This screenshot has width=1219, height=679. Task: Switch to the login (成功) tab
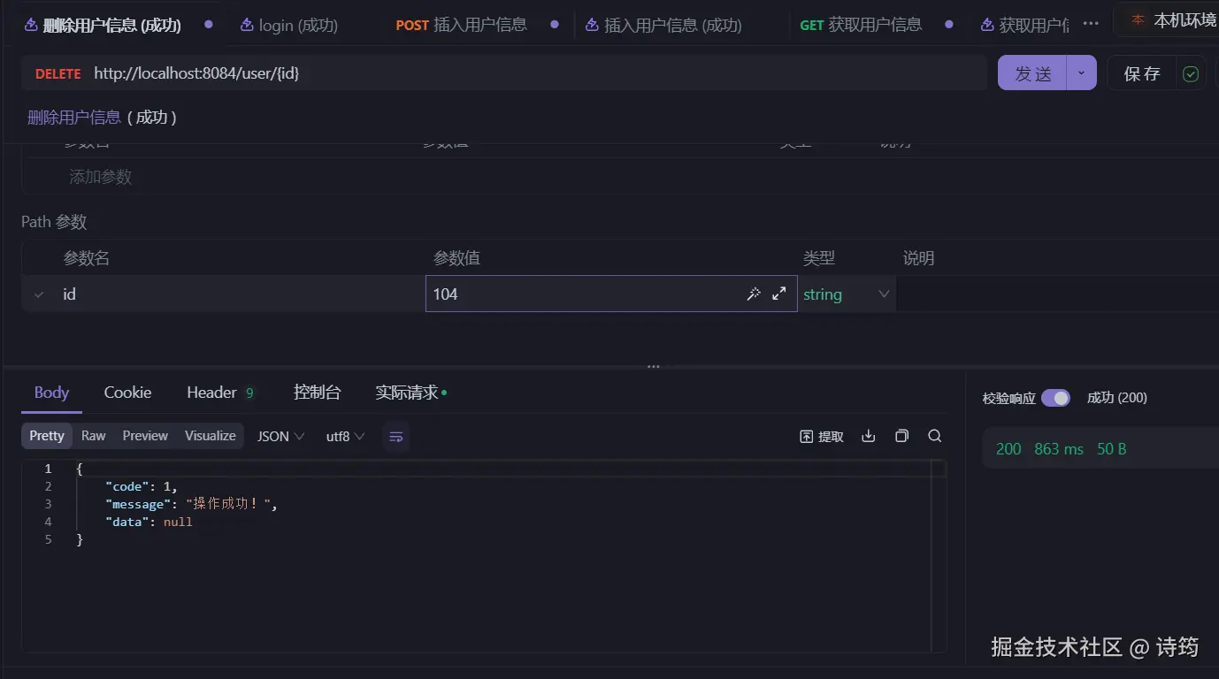[289, 26]
